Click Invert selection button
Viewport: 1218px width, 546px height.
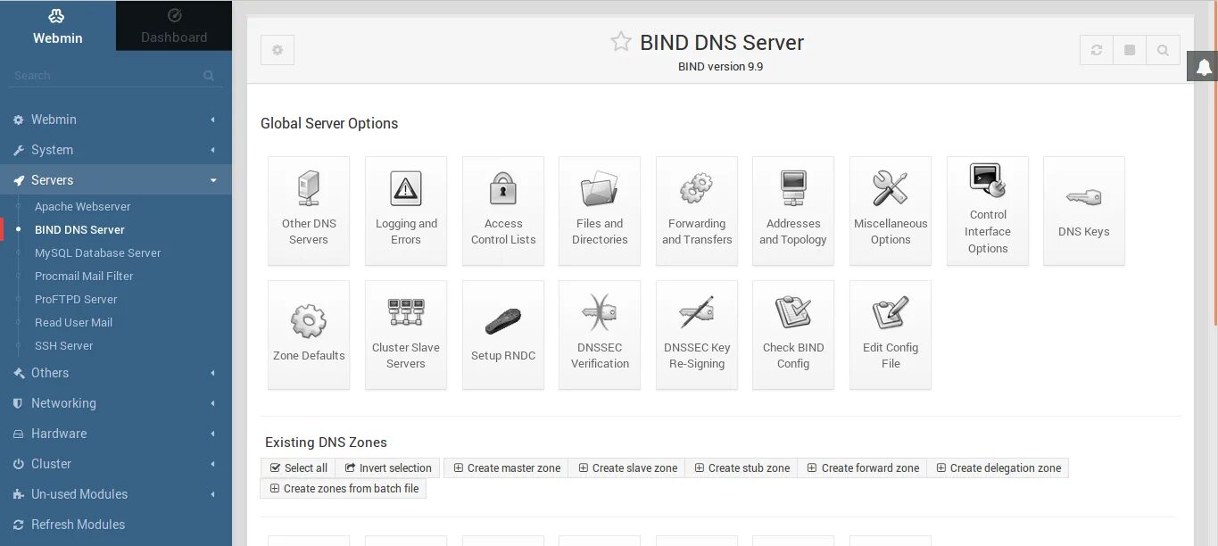point(388,468)
